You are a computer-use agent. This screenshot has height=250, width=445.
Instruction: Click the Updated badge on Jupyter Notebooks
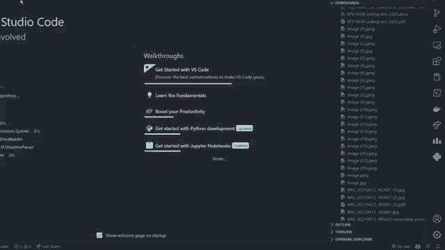(x=241, y=146)
